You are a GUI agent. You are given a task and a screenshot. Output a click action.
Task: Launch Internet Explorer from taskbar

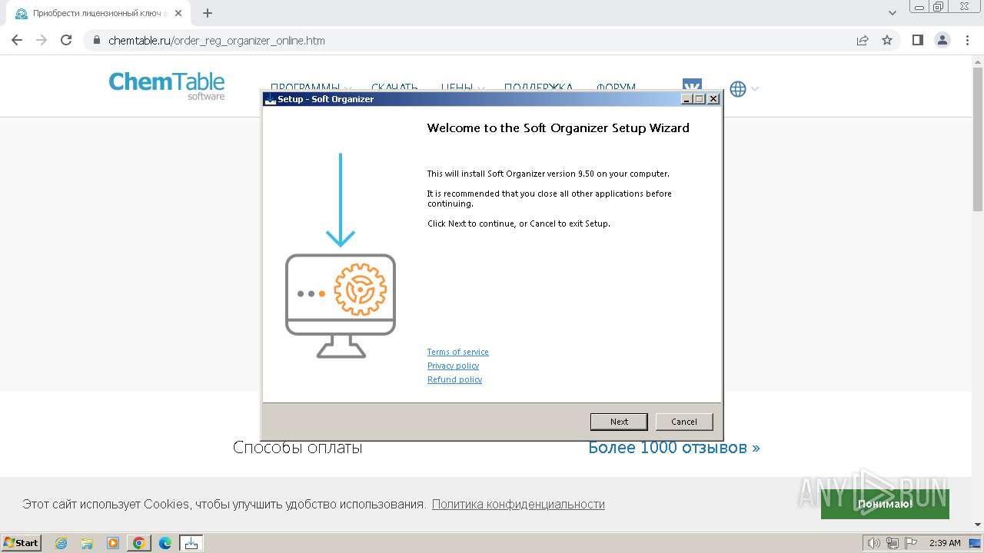click(x=61, y=543)
